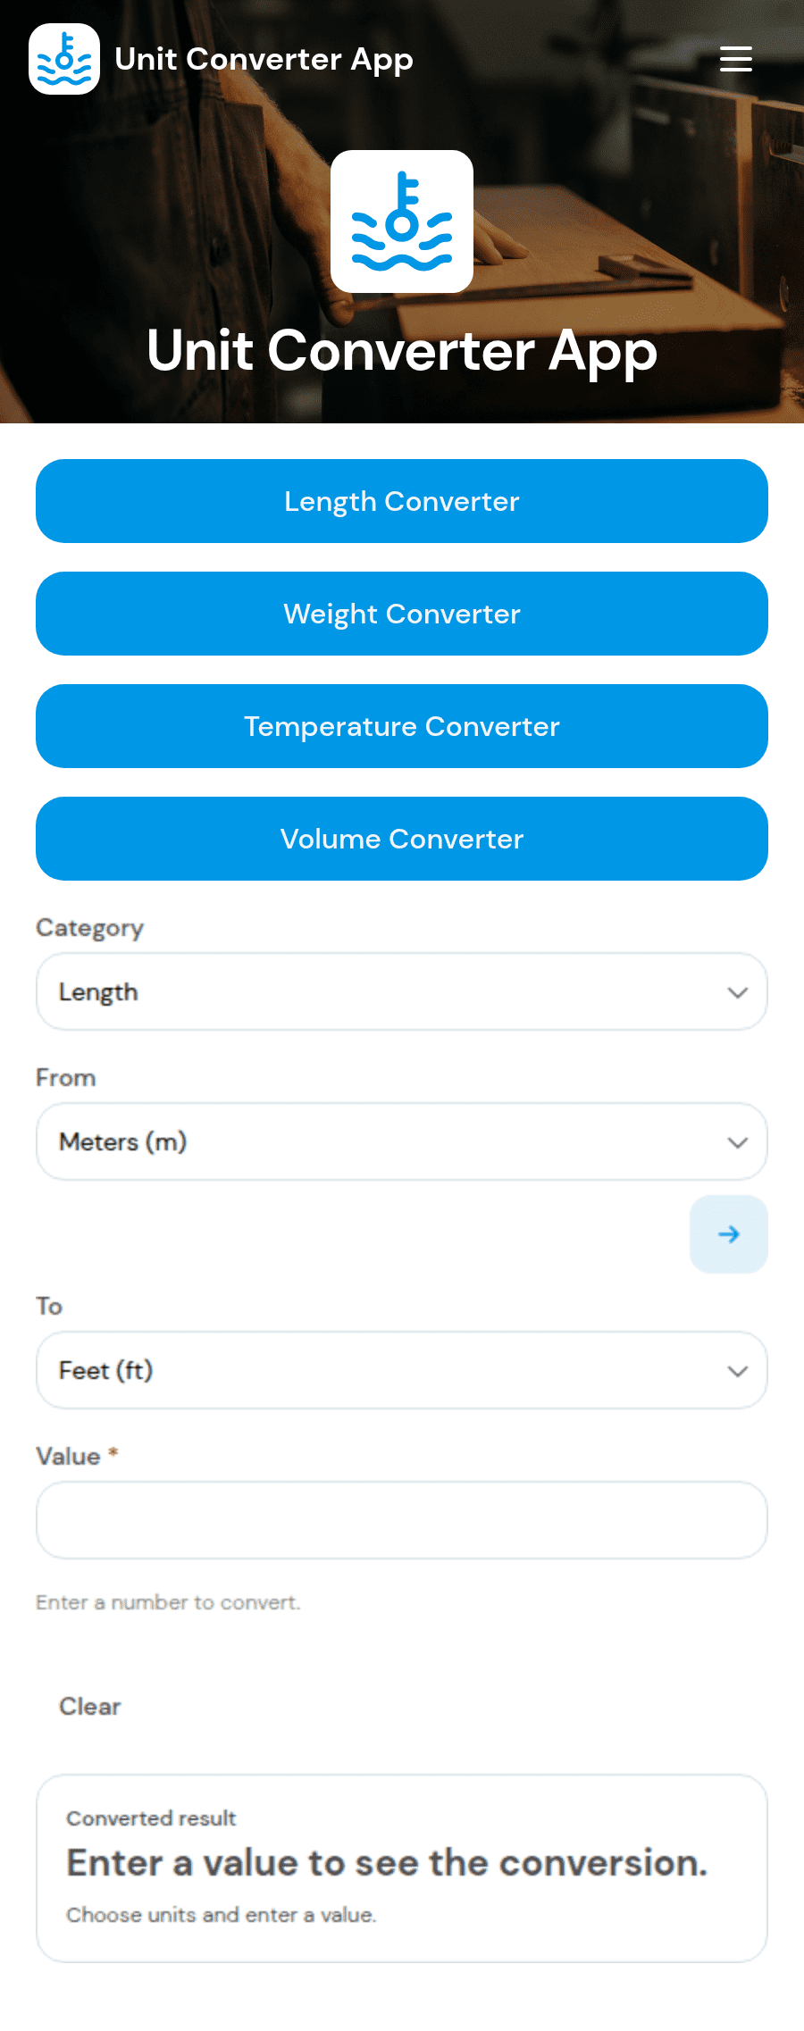The height and width of the screenshot is (2031, 804).
Task: Click the large Unit Converter App heading
Action: pyautogui.click(x=402, y=350)
